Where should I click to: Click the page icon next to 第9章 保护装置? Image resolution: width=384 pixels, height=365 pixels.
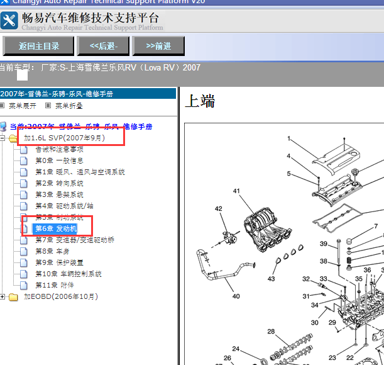24,262
